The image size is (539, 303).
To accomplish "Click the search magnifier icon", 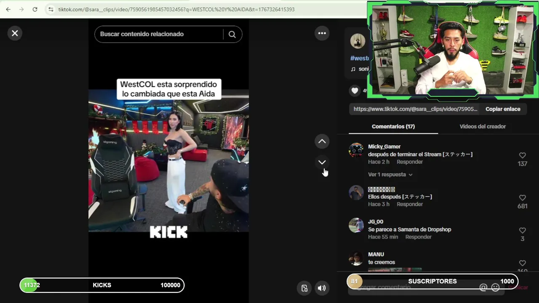I will (232, 35).
